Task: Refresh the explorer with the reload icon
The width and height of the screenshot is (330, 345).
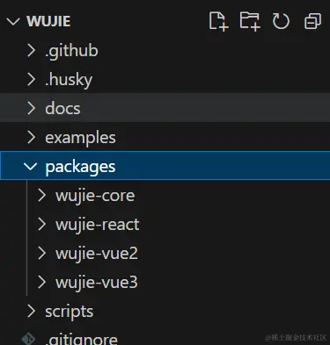Action: click(281, 21)
